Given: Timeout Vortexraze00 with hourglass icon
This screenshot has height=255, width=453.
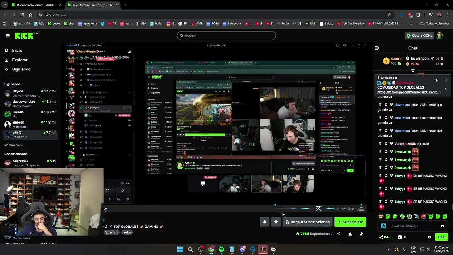Looking at the screenshot, I should [386, 143].
